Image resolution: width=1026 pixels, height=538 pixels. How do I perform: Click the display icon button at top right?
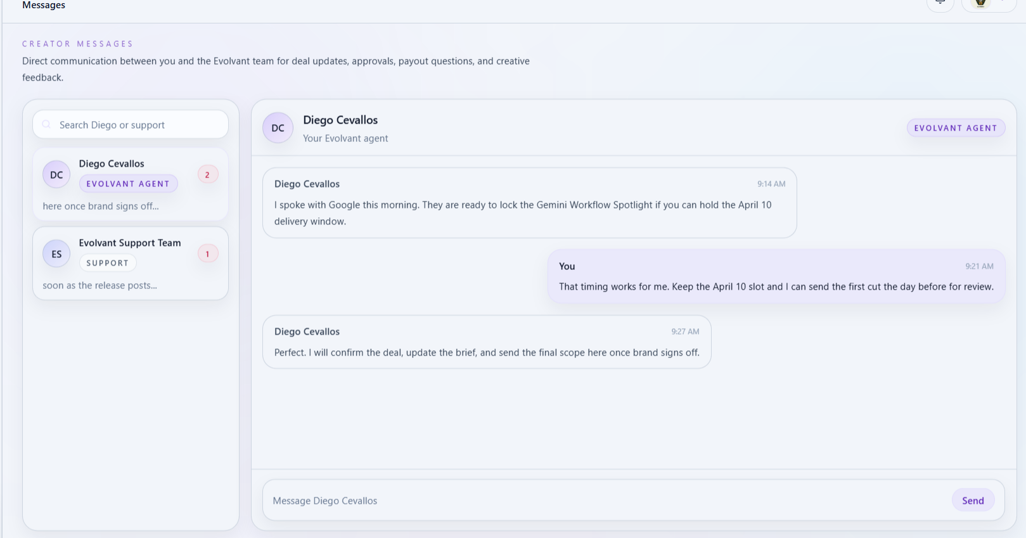pyautogui.click(x=940, y=3)
